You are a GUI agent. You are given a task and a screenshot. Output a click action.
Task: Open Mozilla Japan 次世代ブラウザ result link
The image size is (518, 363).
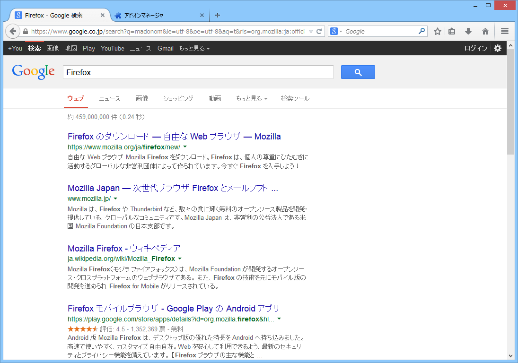173,188
